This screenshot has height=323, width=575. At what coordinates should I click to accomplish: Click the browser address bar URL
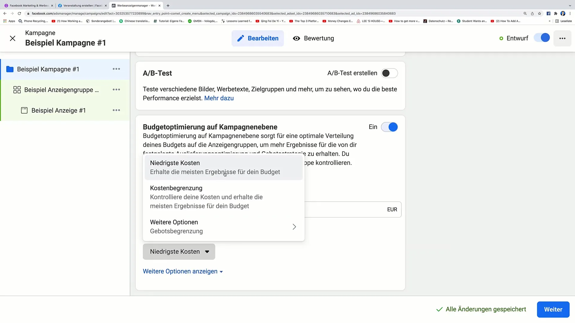(x=214, y=13)
